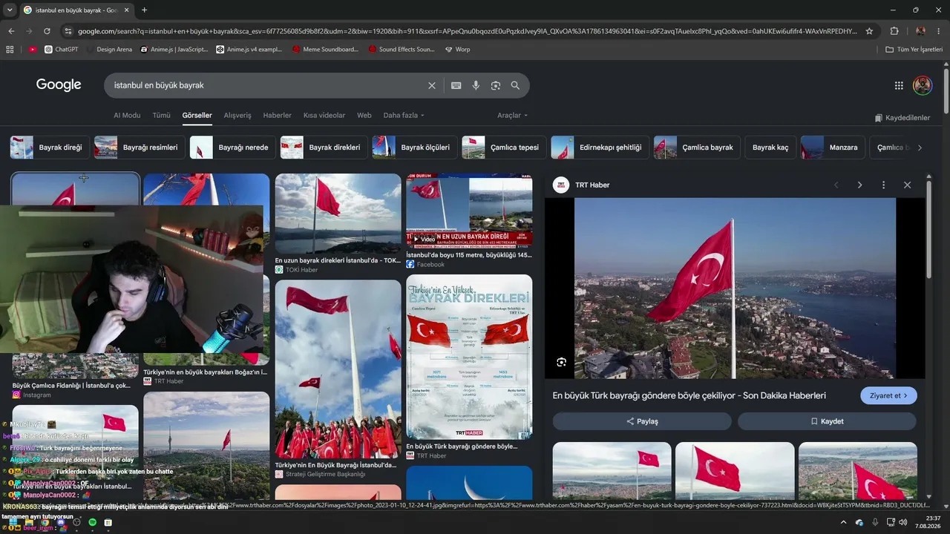This screenshot has height=534, width=950.
Task: Open the 'Tüm Yer İşaretleri' bookmarks folder
Action: pyautogui.click(x=914, y=50)
